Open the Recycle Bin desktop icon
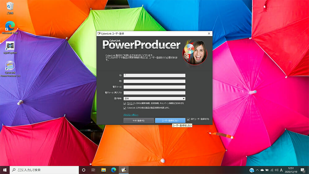309x174 pixels. coord(10,8)
